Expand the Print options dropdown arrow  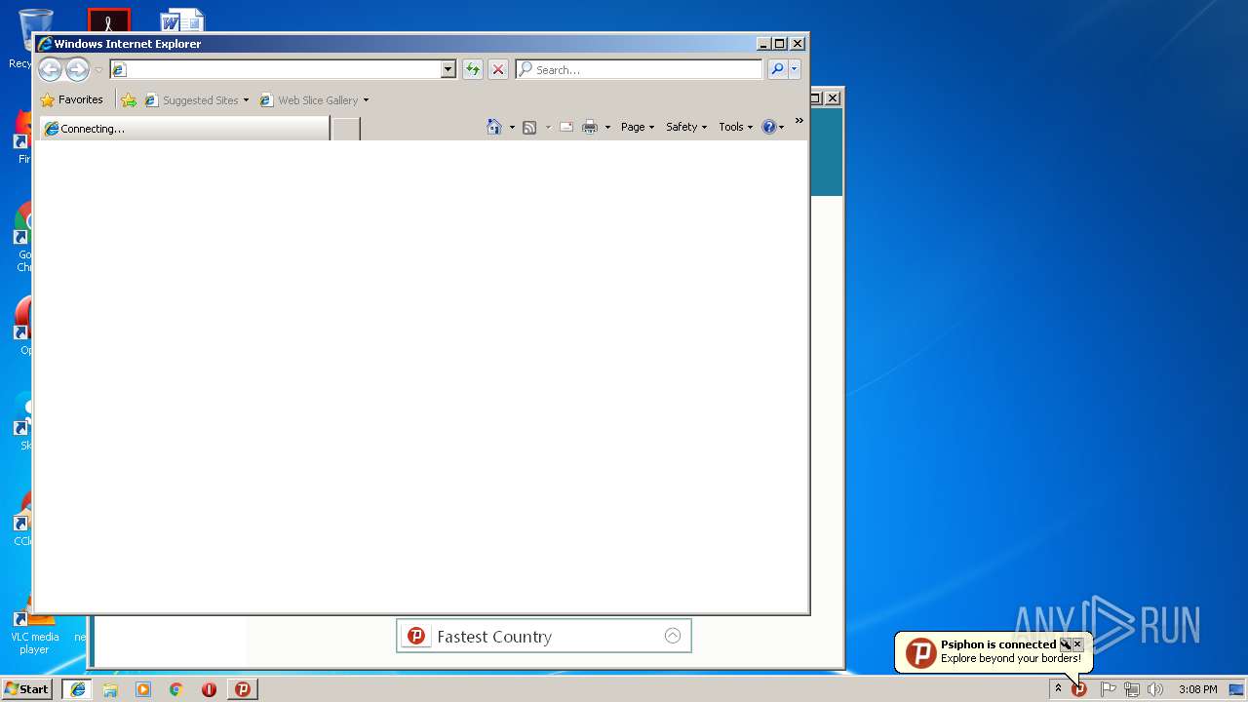click(607, 127)
